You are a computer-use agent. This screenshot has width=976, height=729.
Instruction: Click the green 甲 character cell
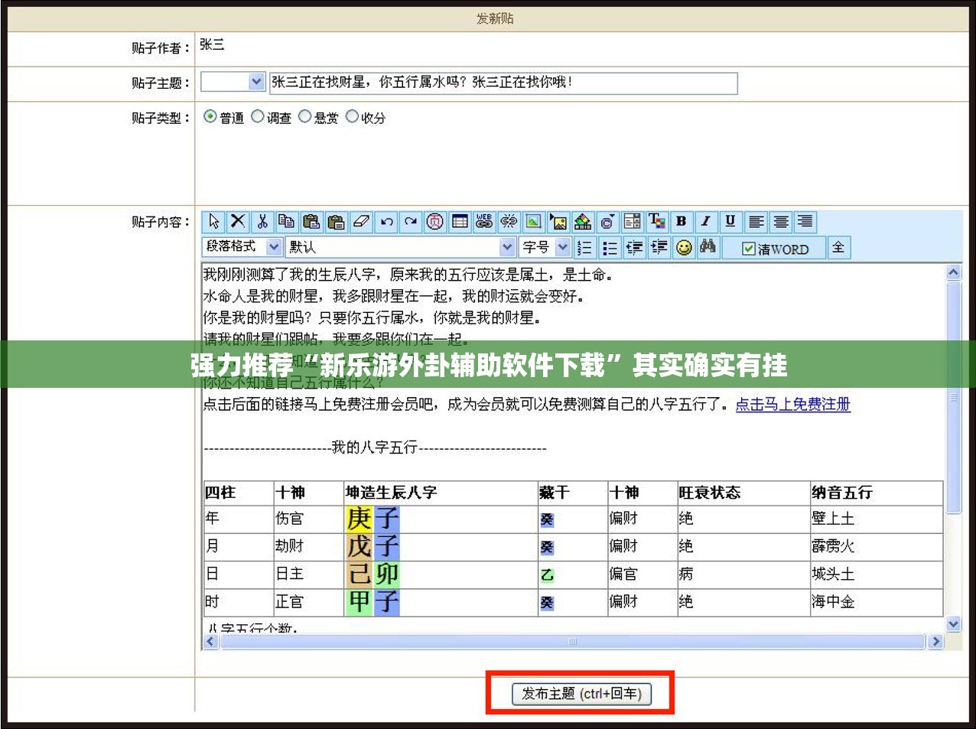click(x=359, y=602)
